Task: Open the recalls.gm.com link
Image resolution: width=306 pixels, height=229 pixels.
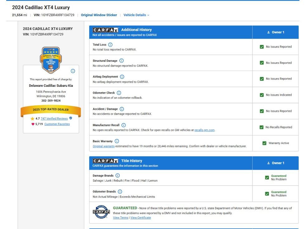Action: coord(204,130)
